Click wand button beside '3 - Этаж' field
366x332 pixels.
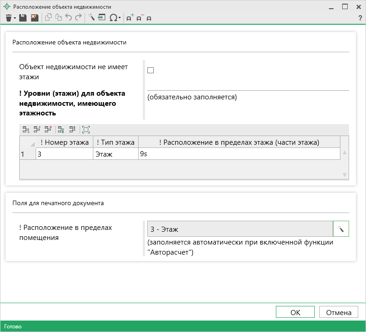click(x=341, y=229)
